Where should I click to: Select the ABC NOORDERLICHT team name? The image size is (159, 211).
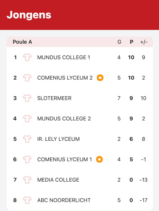[x=64, y=200]
